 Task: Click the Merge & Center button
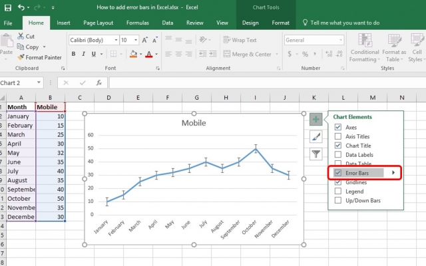pyautogui.click(x=247, y=54)
